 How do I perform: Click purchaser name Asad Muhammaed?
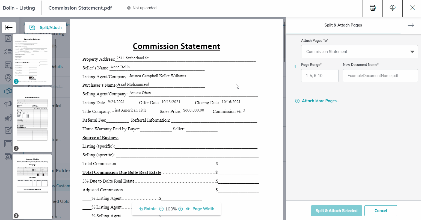pos(133,84)
